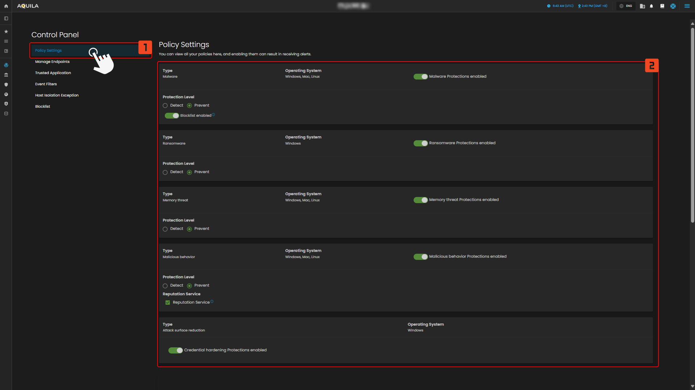
Task: Select Detect for Ransomware protection level
Action: click(165, 172)
